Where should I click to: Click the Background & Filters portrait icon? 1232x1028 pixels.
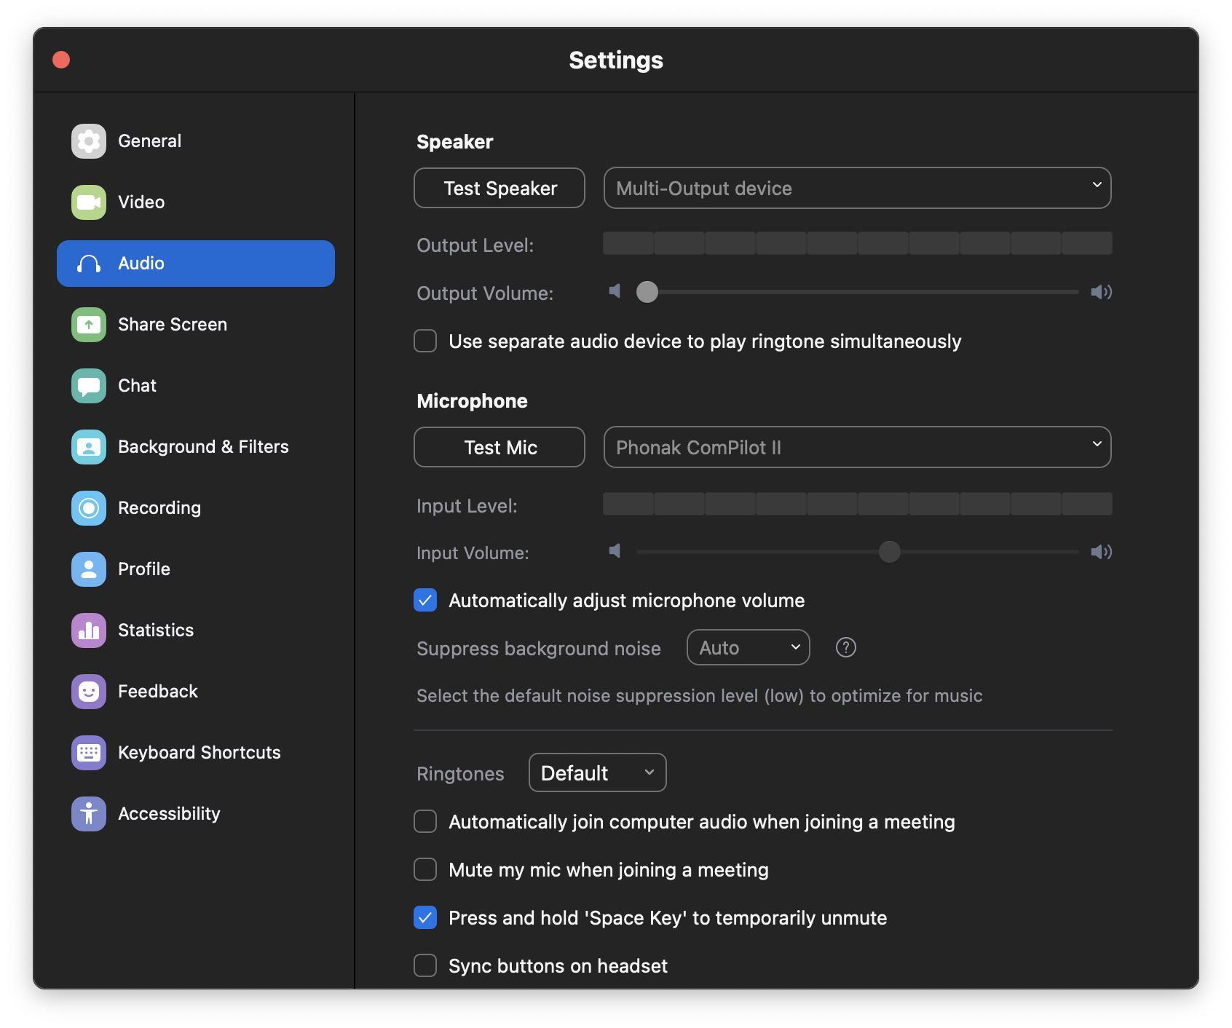point(89,447)
